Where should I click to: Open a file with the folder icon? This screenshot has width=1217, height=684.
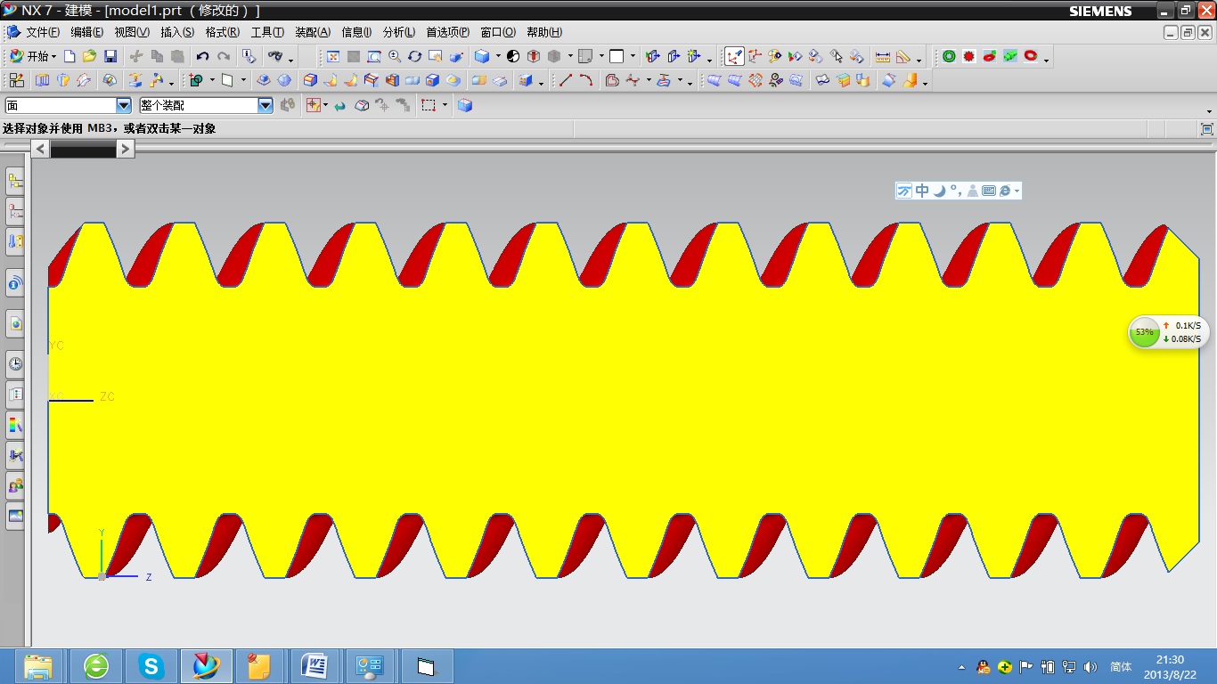(89, 56)
